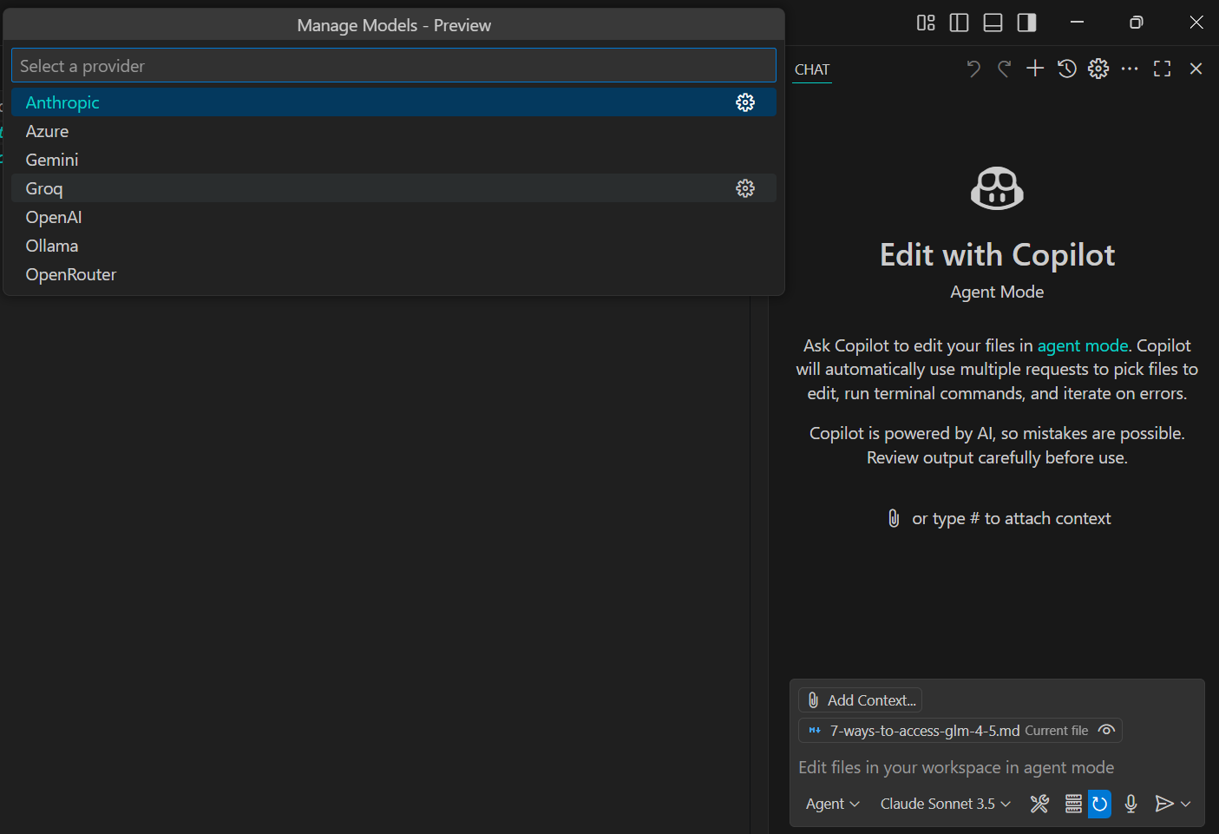Open the more actions menu in chat toolbar

point(1129,68)
